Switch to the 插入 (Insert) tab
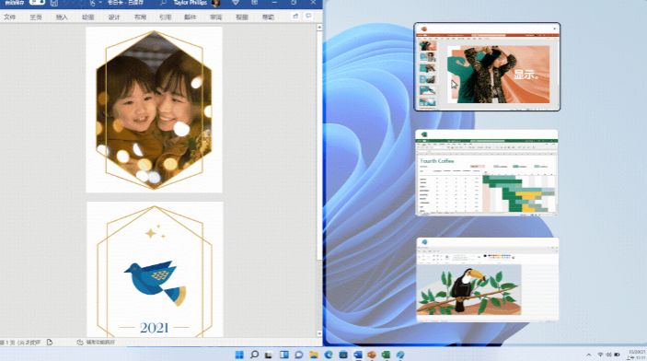647x361 pixels. [x=62, y=17]
